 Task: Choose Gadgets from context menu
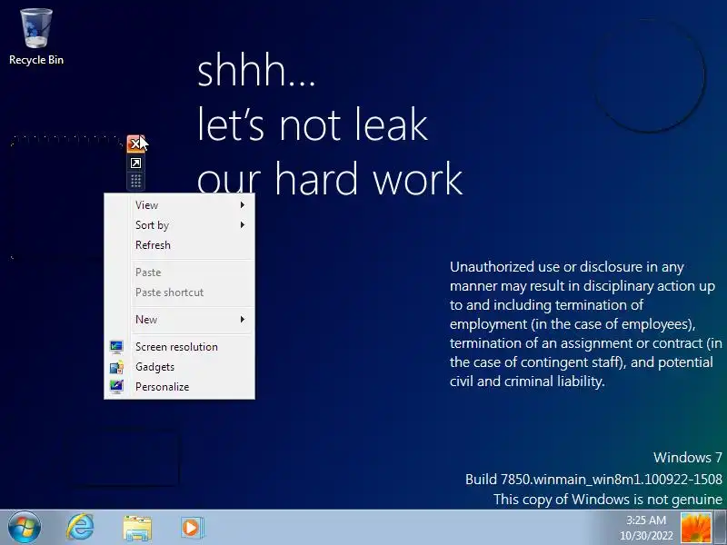[x=179, y=367]
